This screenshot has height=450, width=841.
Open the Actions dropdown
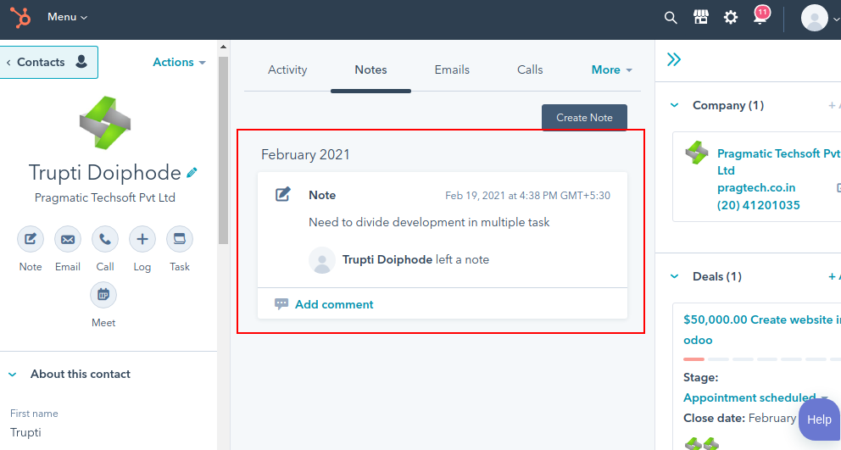coord(179,62)
